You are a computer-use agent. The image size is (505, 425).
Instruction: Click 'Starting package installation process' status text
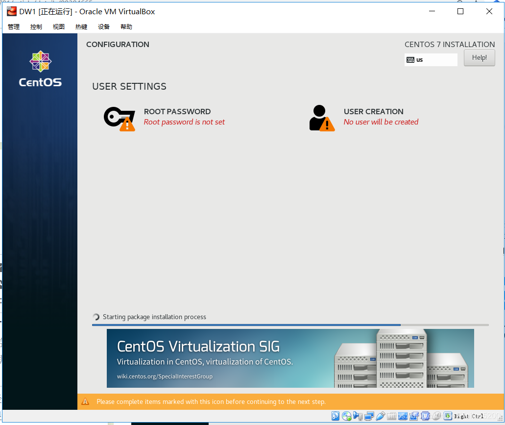pos(154,317)
